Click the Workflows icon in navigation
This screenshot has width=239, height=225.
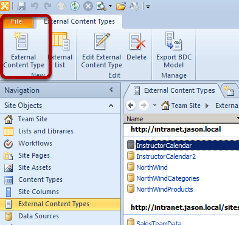coord(9,144)
